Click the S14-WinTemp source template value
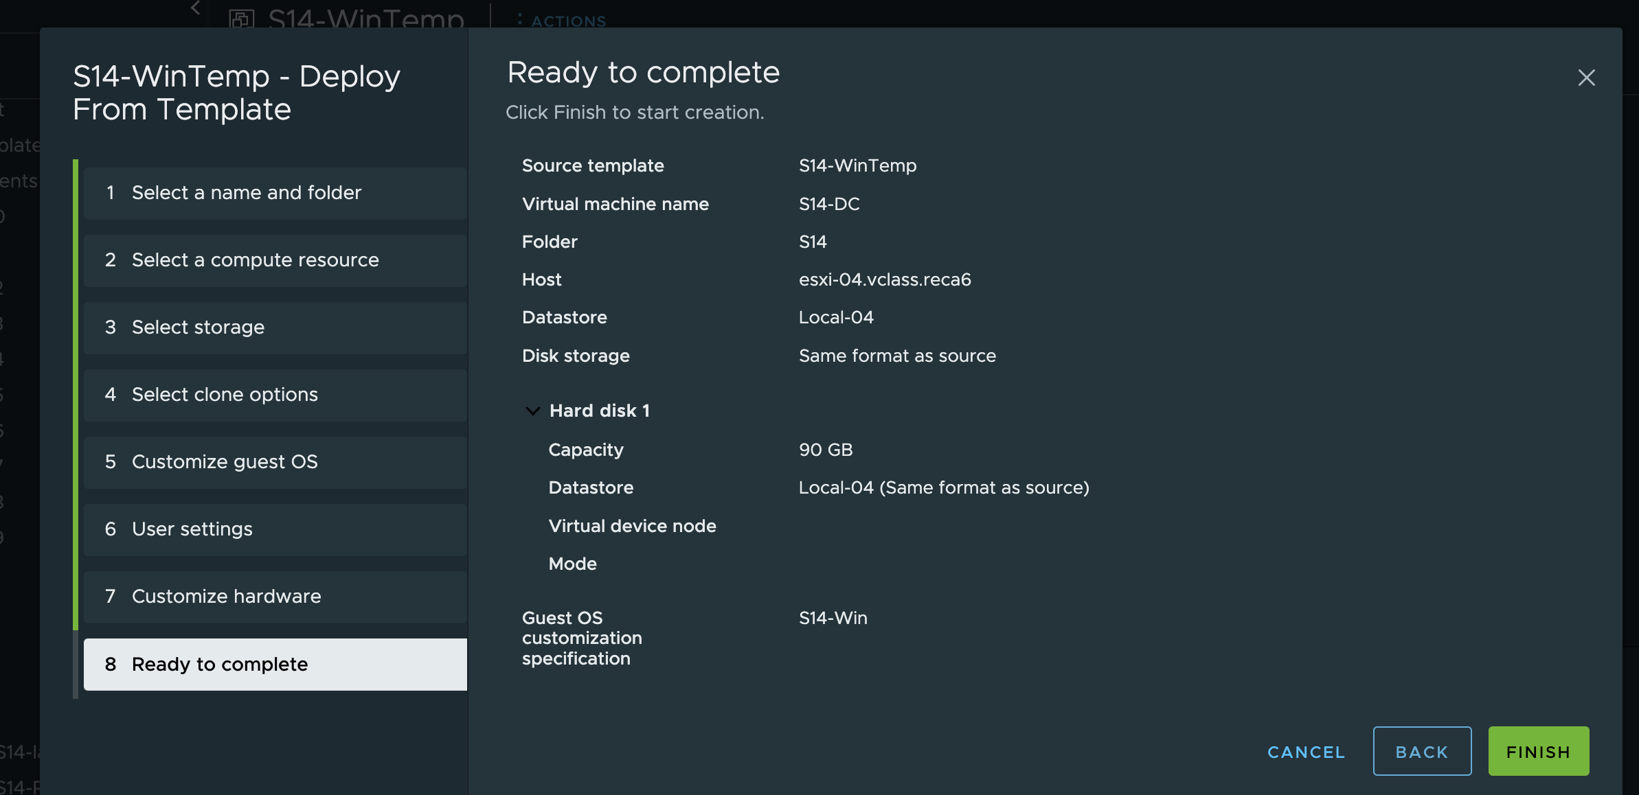This screenshot has width=1639, height=795. click(857, 165)
